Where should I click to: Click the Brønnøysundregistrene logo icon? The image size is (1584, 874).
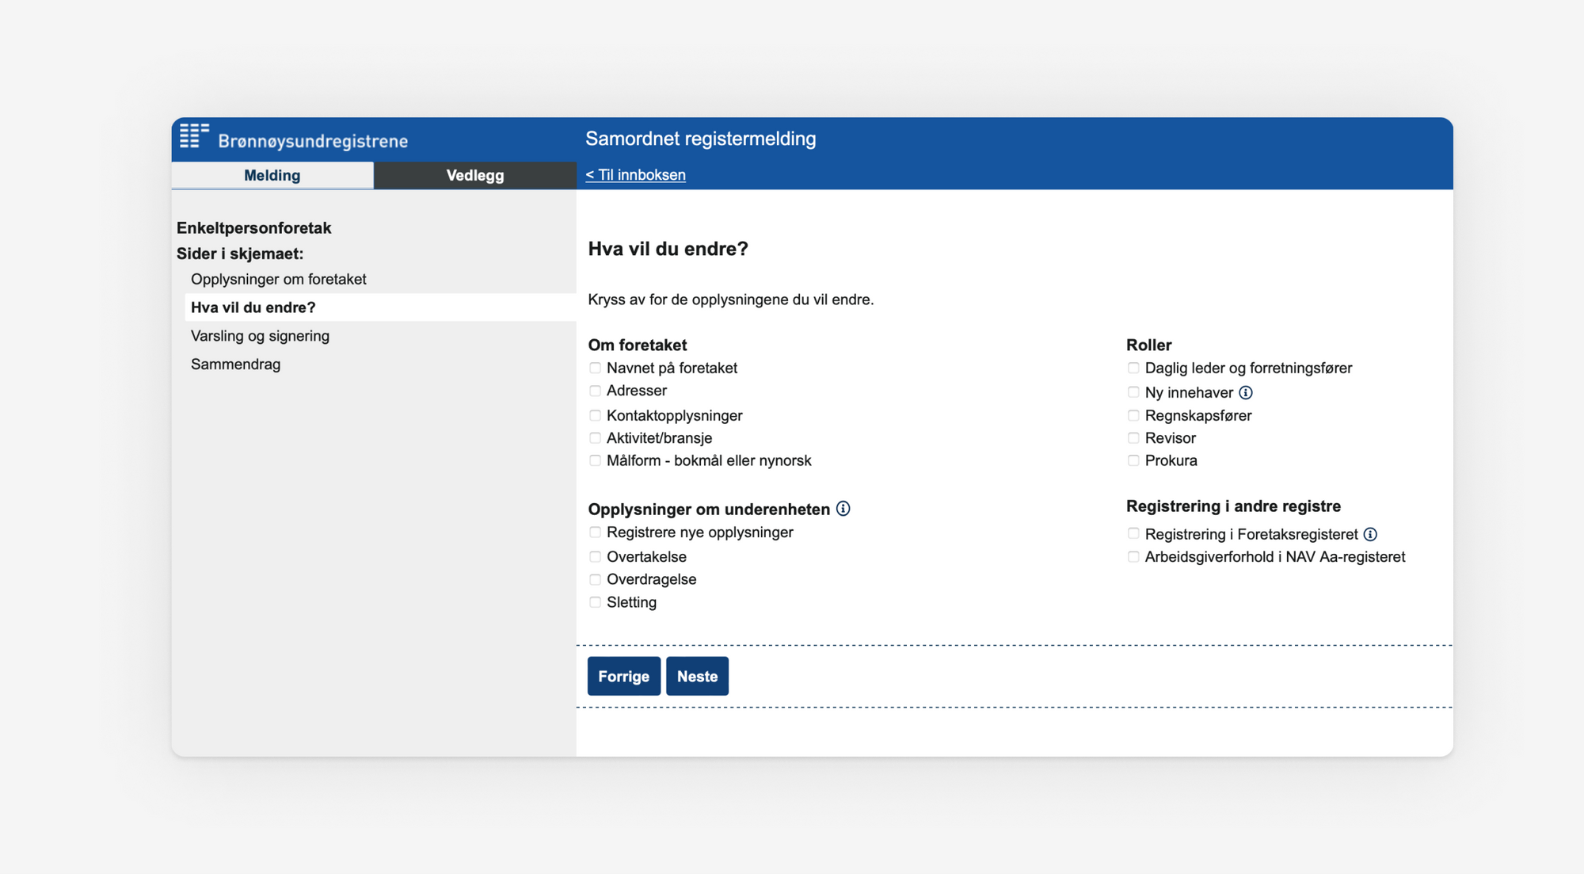(194, 136)
